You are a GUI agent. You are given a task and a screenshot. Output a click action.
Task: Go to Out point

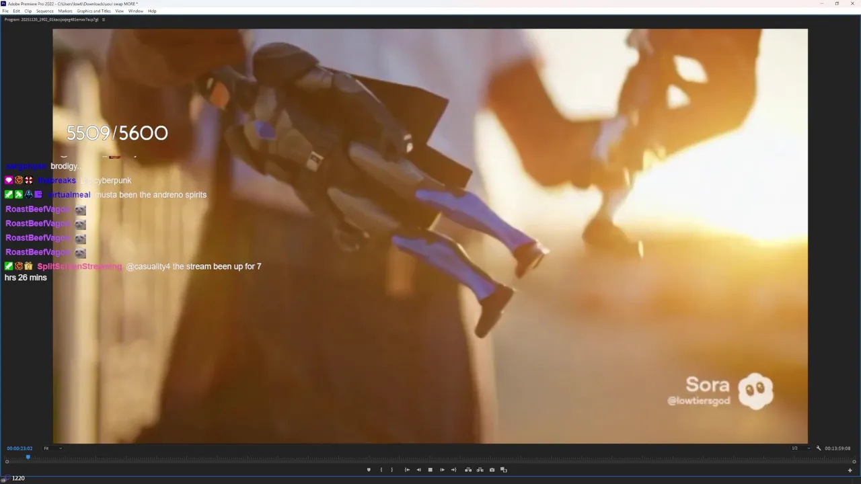pyautogui.click(x=453, y=470)
